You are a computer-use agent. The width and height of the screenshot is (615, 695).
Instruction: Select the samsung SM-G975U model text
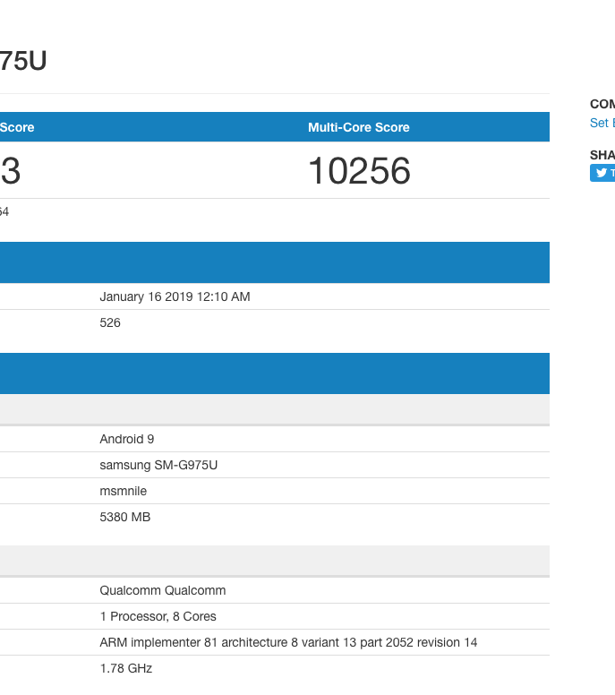coord(158,465)
